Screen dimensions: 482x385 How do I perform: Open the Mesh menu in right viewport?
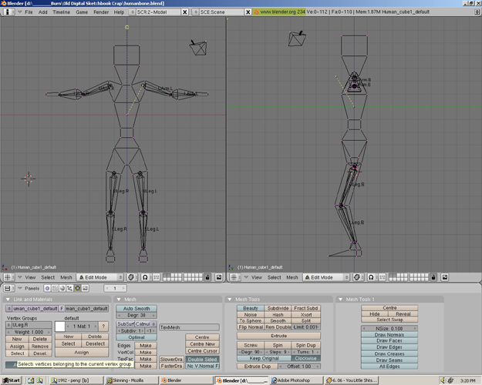coord(292,277)
